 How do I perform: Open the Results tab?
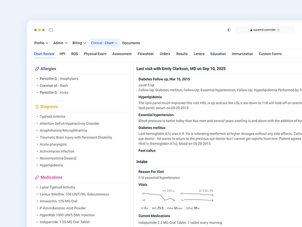pyautogui.click(x=182, y=54)
